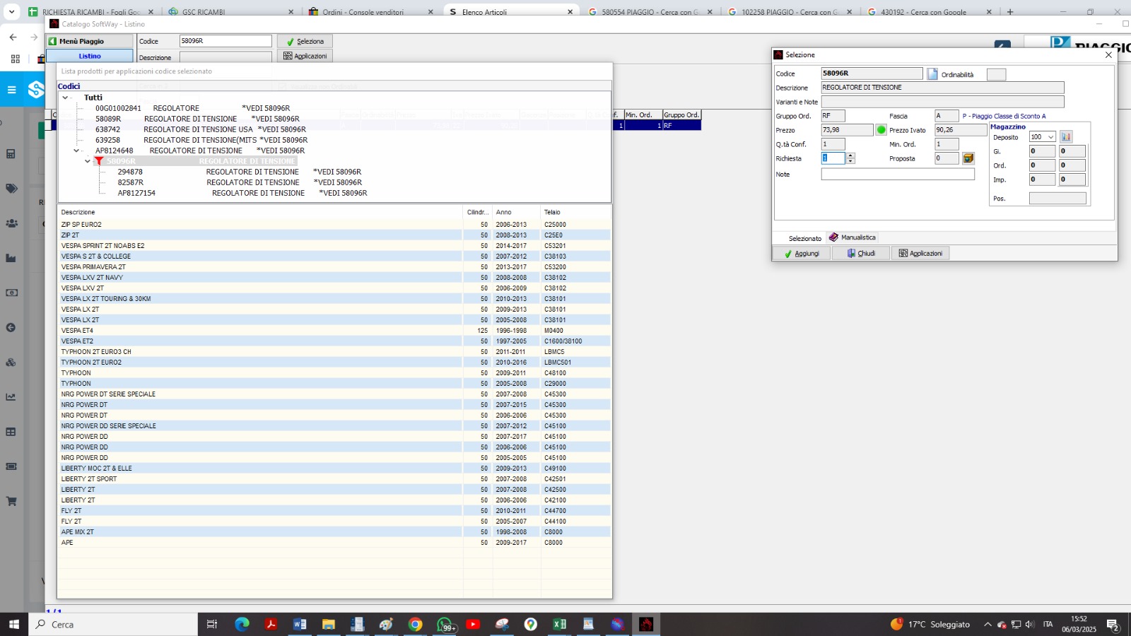Increase Richiesta quantity with up arrow
1131x636 pixels.
[x=851, y=155]
